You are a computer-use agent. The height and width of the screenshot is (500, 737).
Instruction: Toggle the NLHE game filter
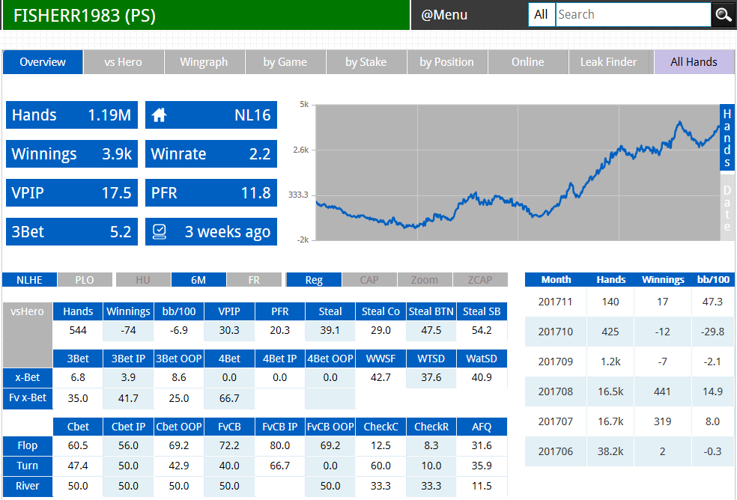30,280
